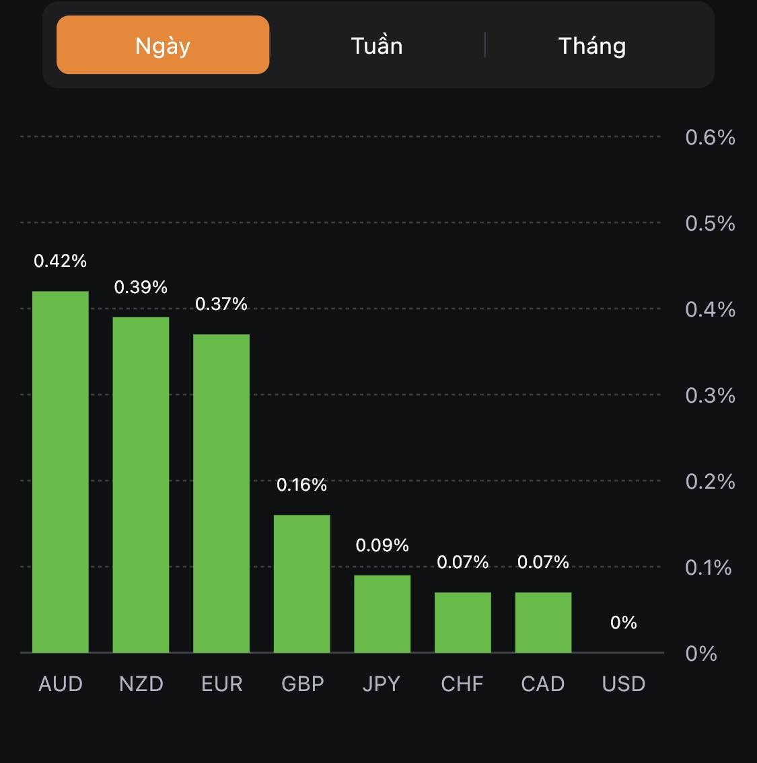Click the AUD currency label
This screenshot has width=757, height=763.
point(61,684)
